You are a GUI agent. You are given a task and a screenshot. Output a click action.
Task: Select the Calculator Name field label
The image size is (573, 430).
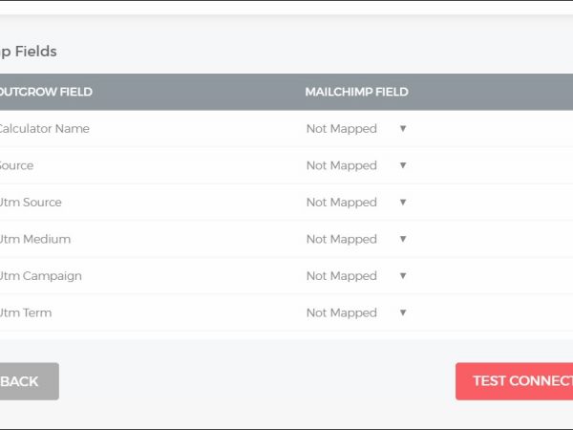click(44, 128)
